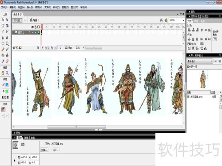Click align horizontal center icon
The height and width of the screenshot is (166, 222).
pyautogui.click(x=193, y=30)
